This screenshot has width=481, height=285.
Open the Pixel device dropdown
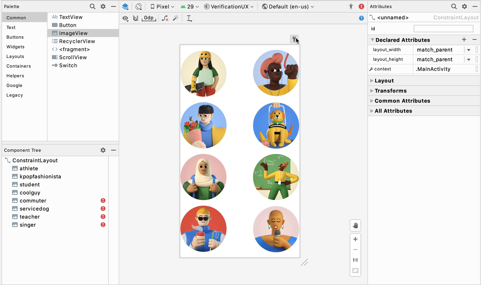[x=162, y=7]
